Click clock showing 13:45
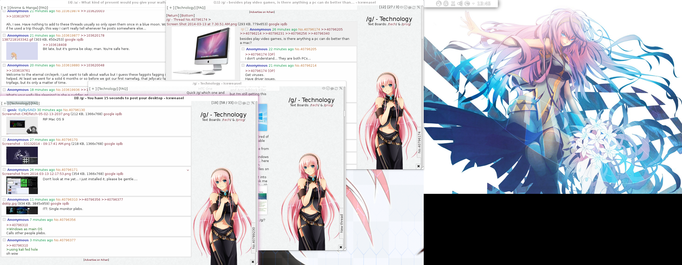The width and height of the screenshot is (682, 265). (484, 4)
